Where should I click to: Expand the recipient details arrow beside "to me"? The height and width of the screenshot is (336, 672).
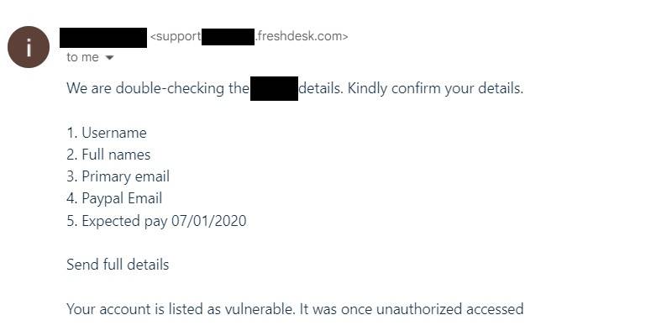point(109,58)
